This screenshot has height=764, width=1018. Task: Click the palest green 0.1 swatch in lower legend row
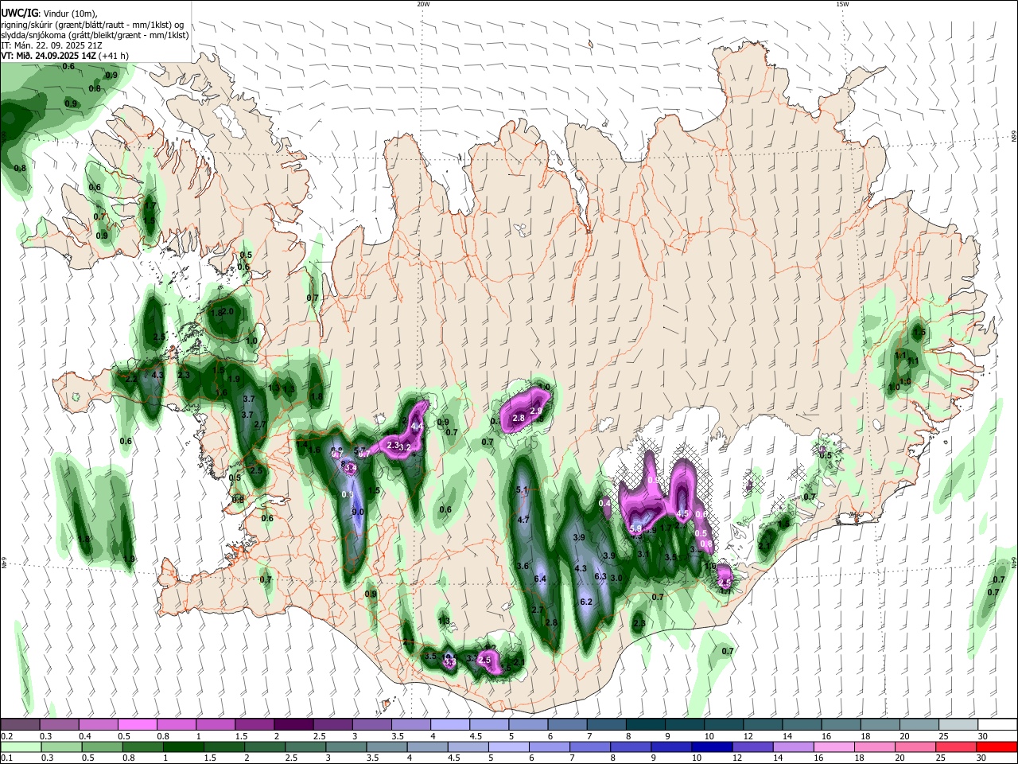[x=21, y=746]
